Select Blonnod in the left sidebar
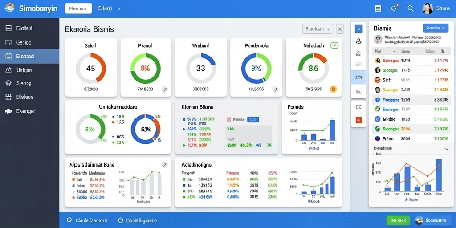456x228 pixels. point(30,56)
